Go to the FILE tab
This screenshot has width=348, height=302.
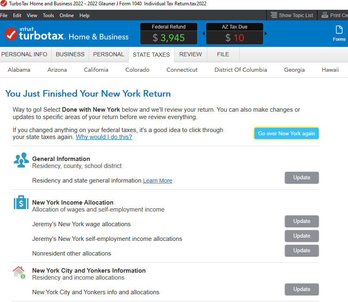click(223, 55)
